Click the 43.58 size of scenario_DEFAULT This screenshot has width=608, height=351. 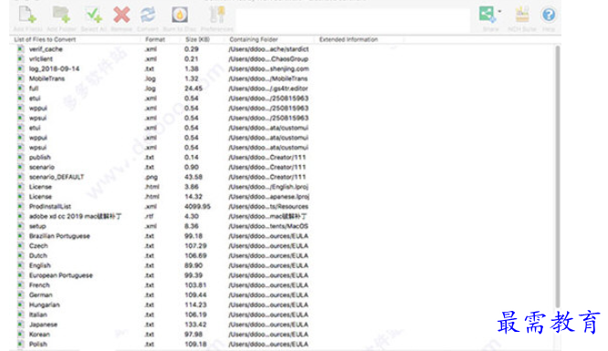pos(194,177)
